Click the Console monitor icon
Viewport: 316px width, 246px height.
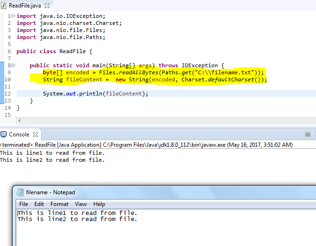(3, 134)
